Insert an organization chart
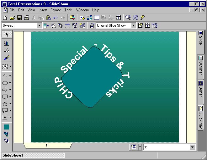The image size is (207, 160). (7, 50)
